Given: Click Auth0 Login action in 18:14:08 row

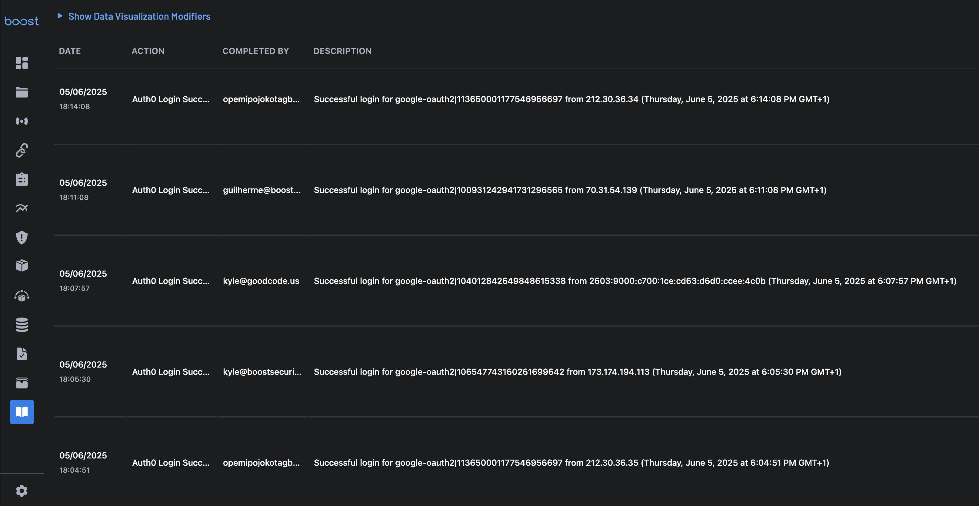Looking at the screenshot, I should pyautogui.click(x=171, y=99).
